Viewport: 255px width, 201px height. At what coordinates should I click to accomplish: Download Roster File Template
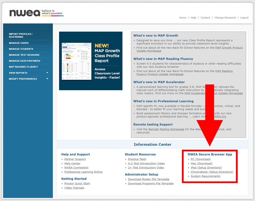coord(148,179)
